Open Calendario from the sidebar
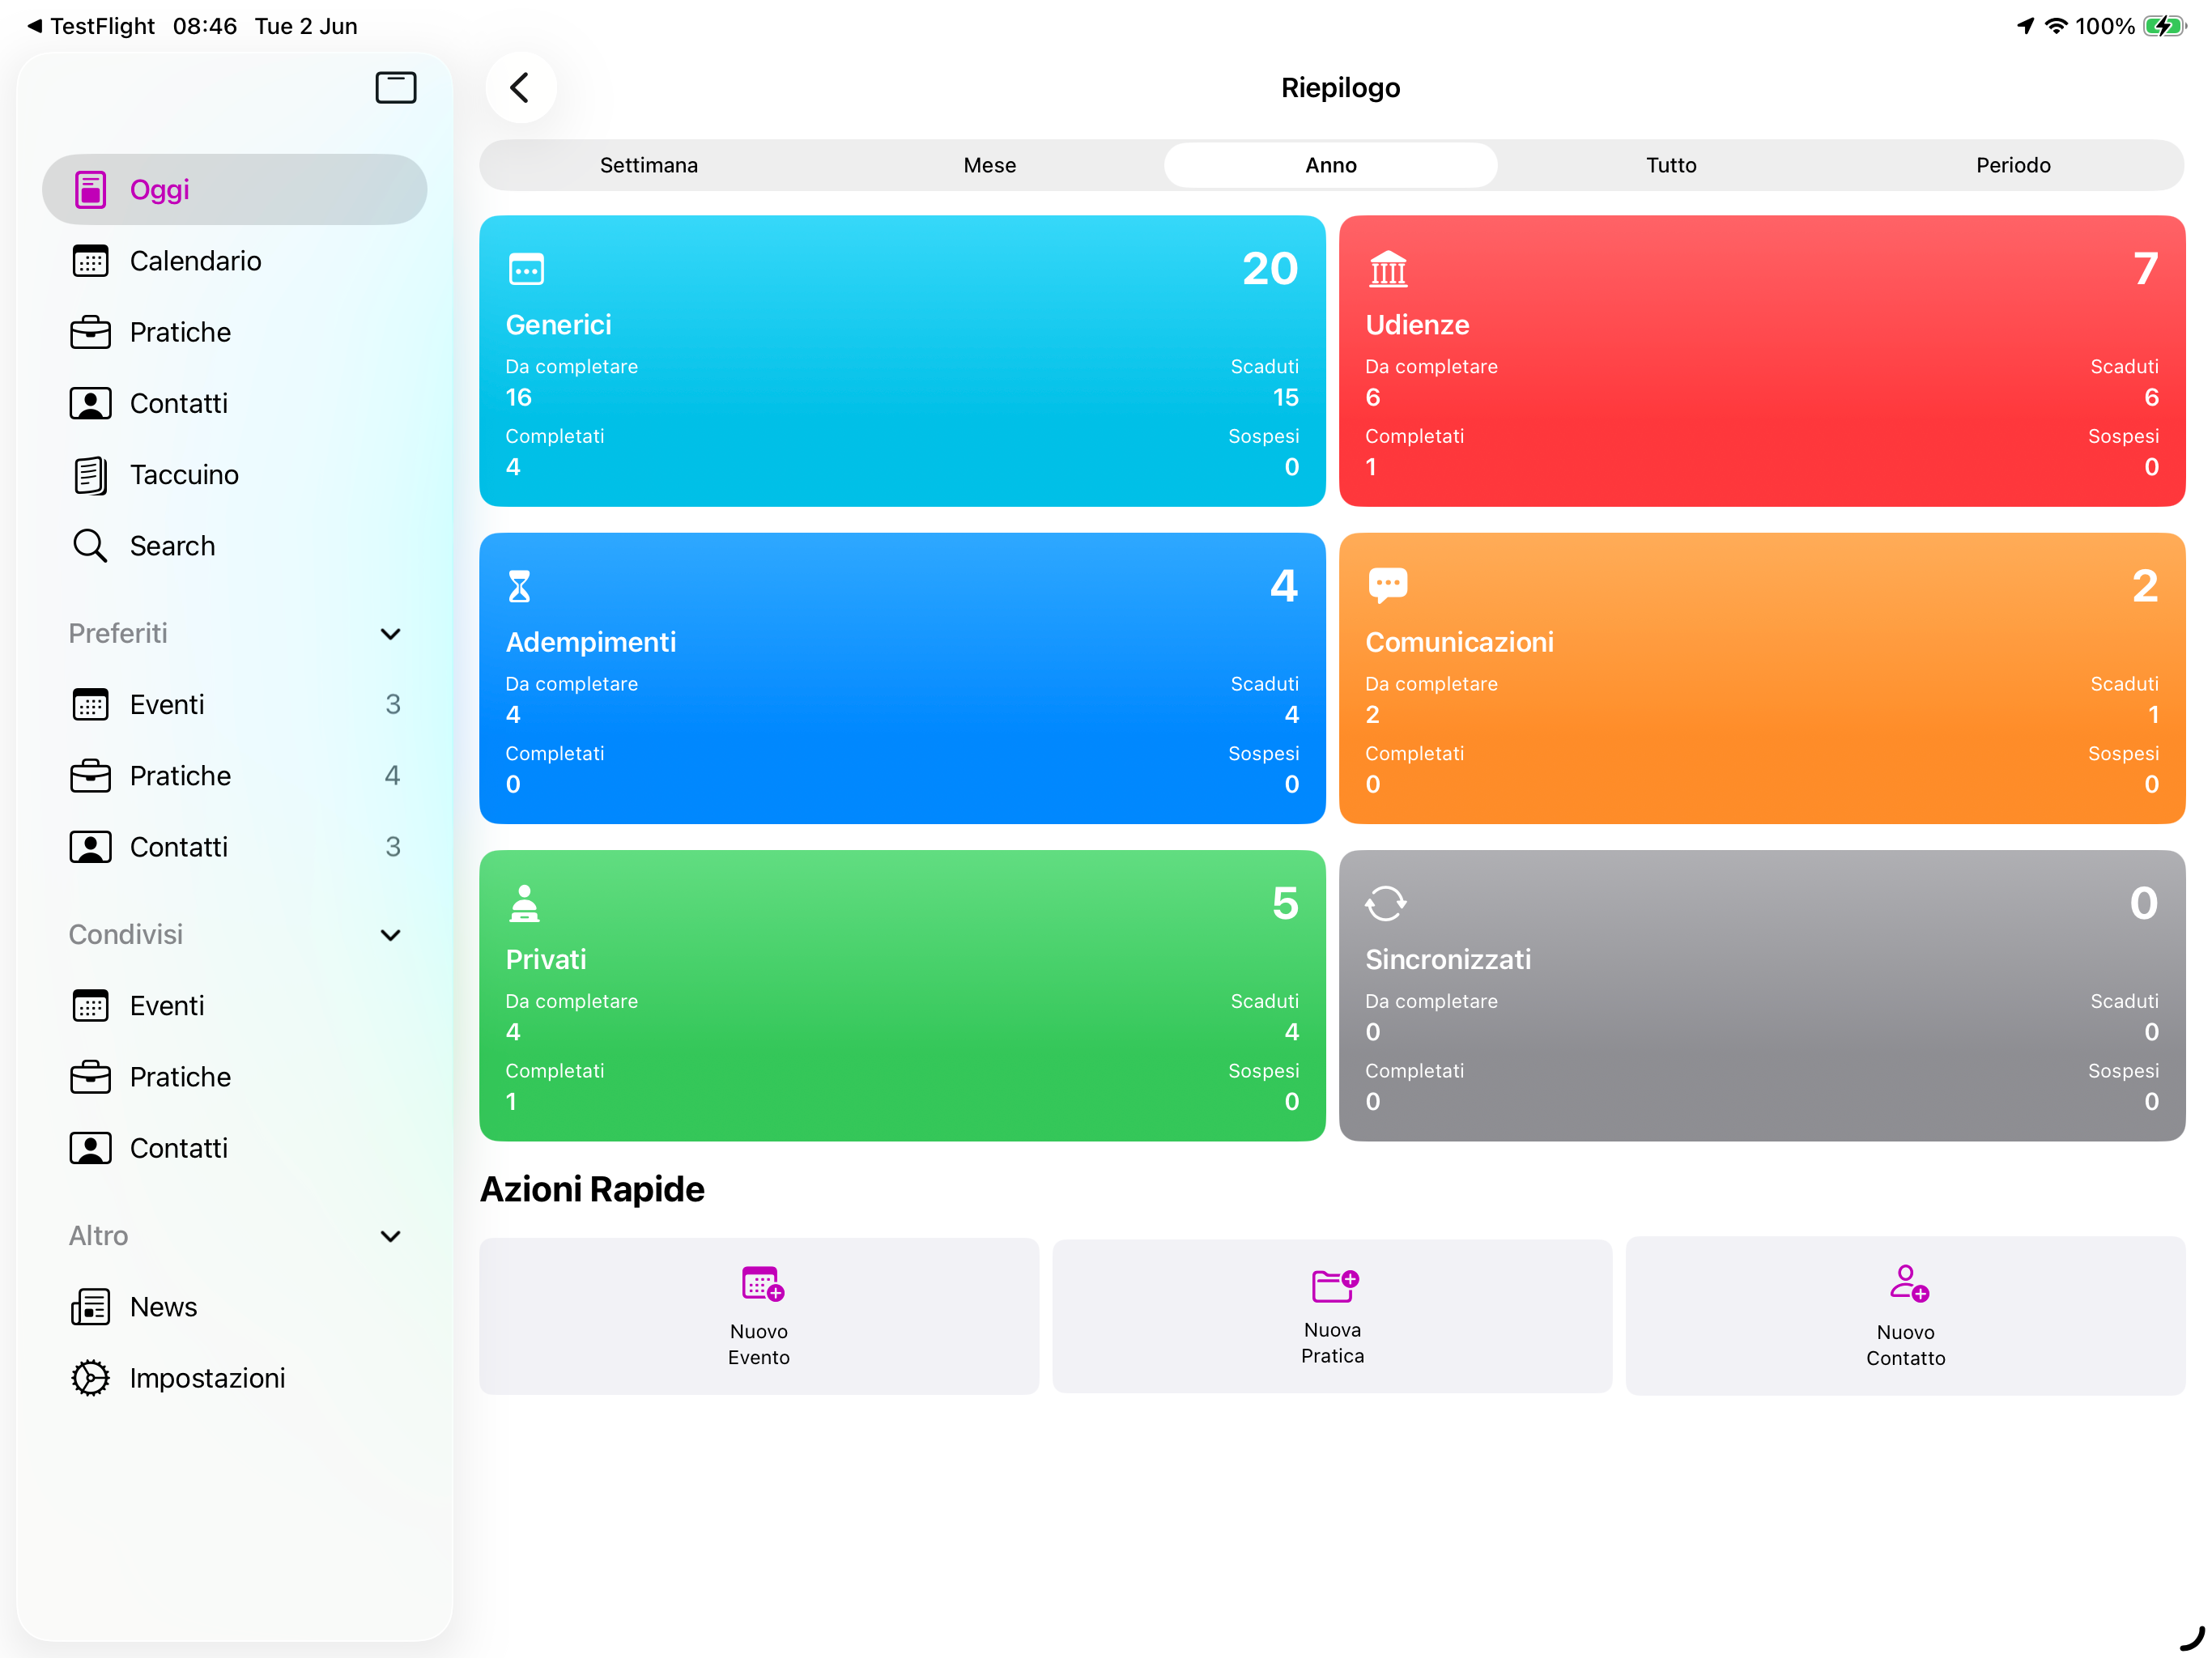 [234, 261]
